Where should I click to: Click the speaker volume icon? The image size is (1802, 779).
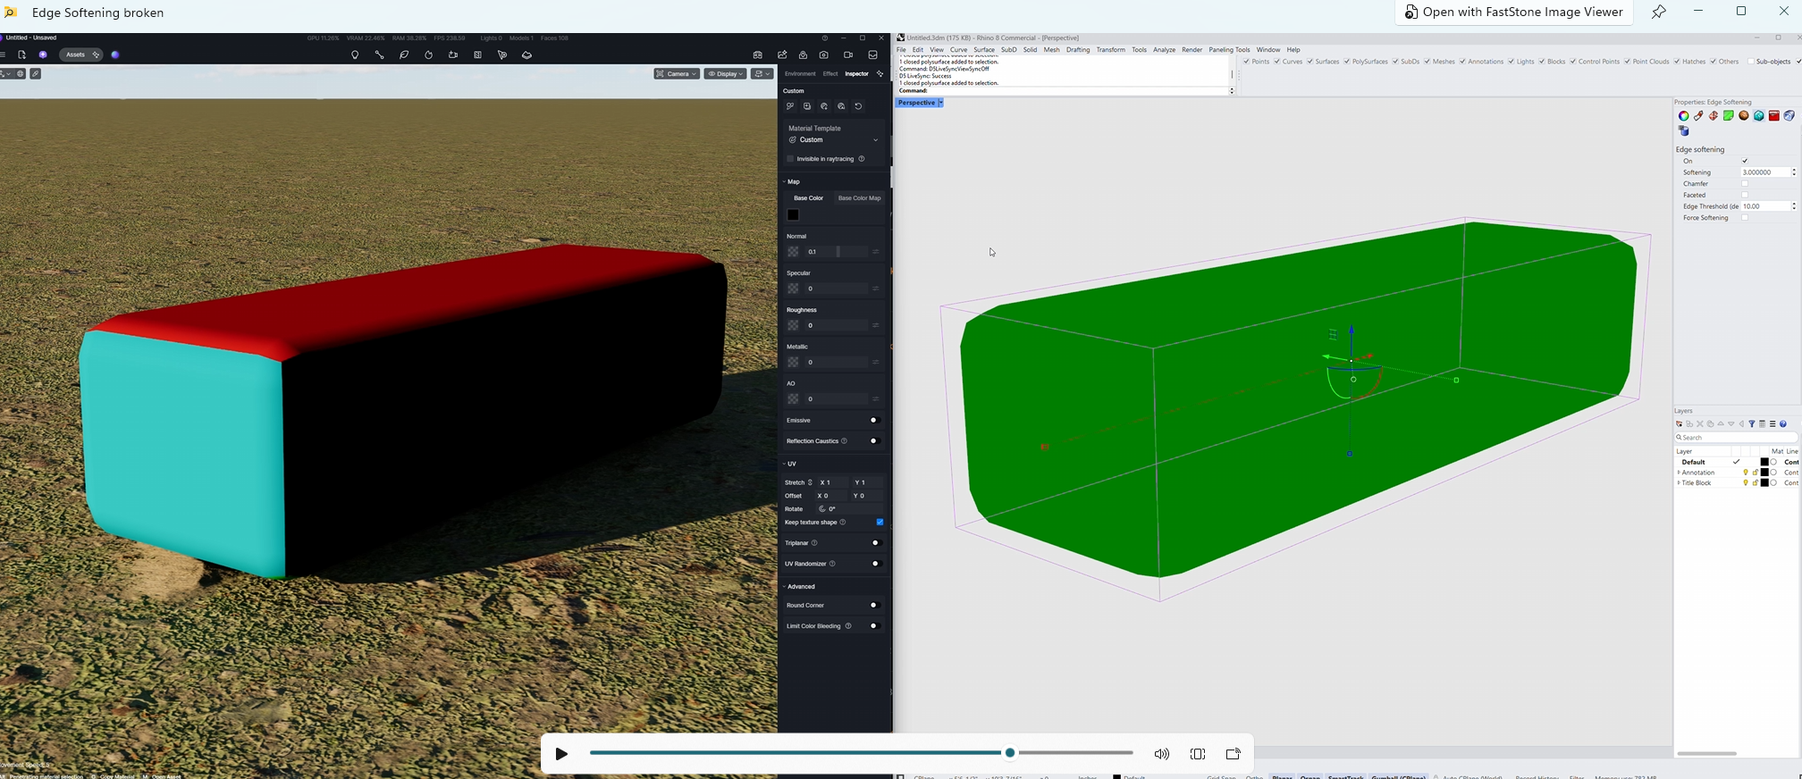coord(1162,754)
